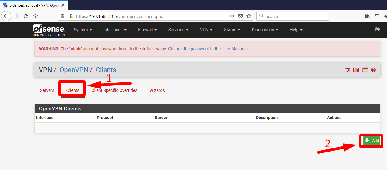The height and width of the screenshot is (170, 387).
Task: Reload the page with refresh icon
Action: click(x=26, y=16)
